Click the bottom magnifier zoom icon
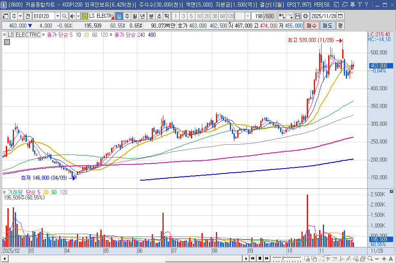Viewport: 396px width, 263px height. pos(370,259)
